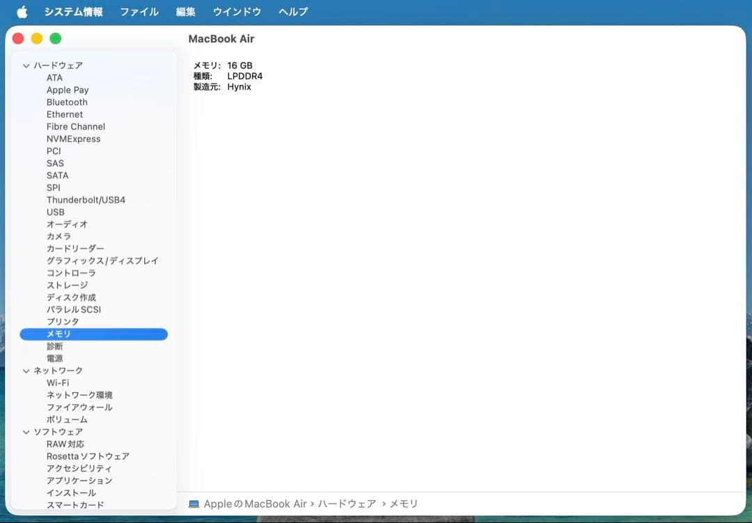
Task: Collapse the ソフトウェア section
Action: coord(26,432)
